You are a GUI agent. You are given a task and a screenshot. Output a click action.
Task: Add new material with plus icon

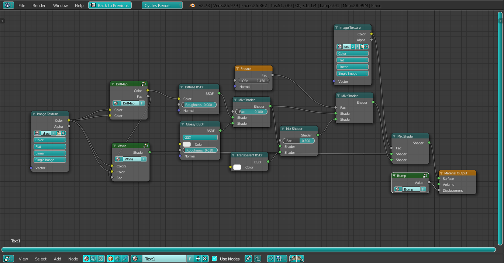tap(198, 259)
